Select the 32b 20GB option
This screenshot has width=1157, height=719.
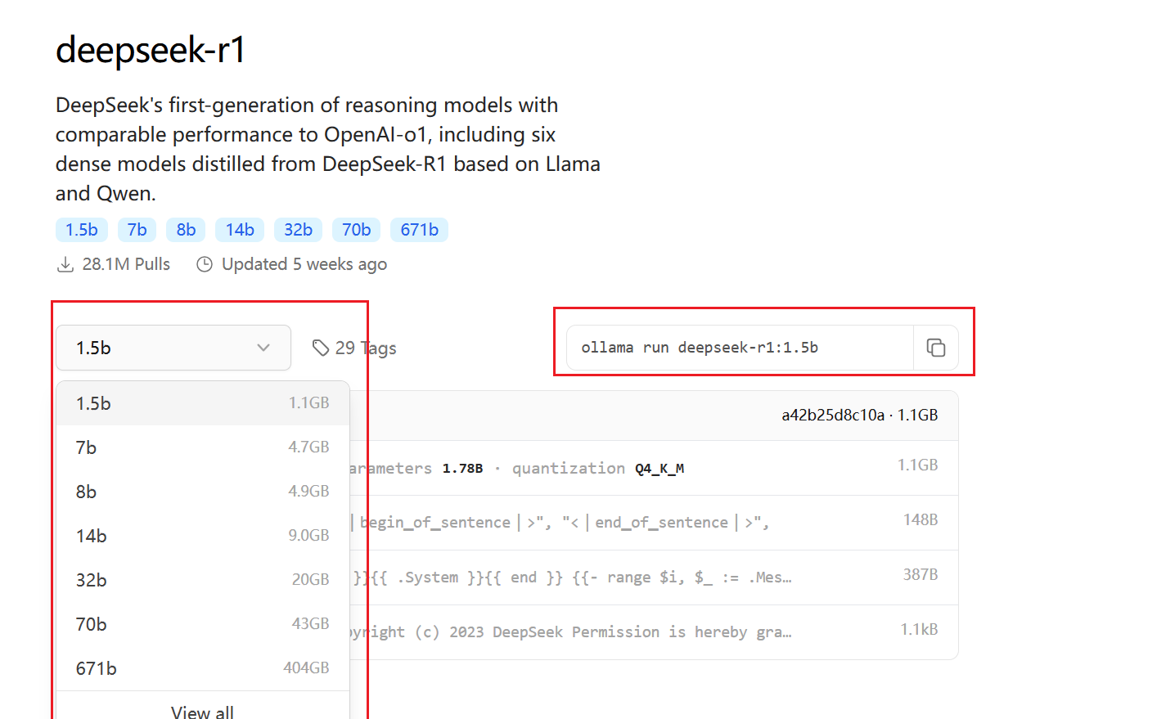[203, 580]
